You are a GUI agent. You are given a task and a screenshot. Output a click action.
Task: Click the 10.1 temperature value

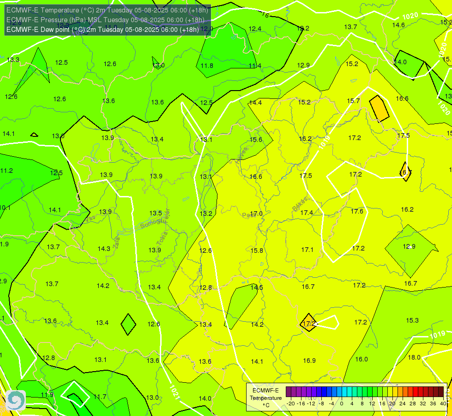click(x=5, y=208)
